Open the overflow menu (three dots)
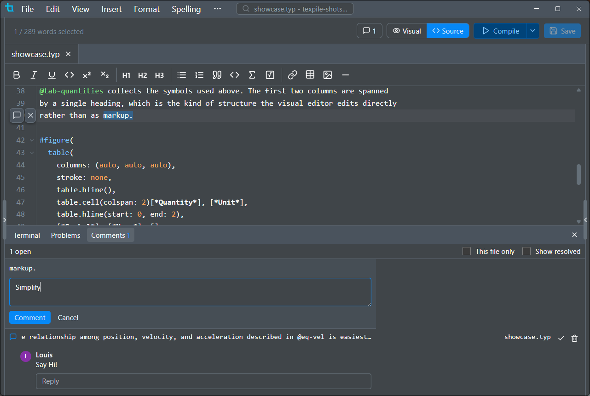Viewport: 590px width, 396px height. point(218,9)
